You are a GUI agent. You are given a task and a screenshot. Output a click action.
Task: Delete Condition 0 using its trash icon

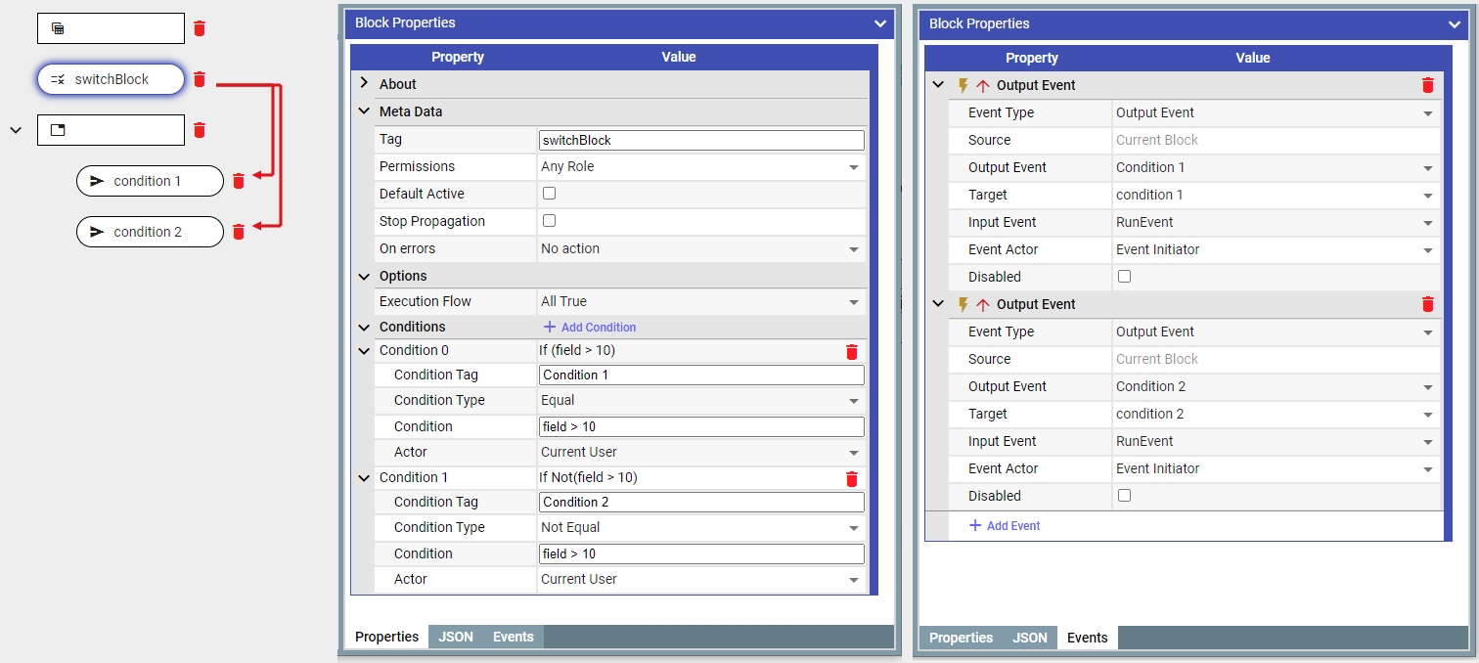click(x=851, y=352)
